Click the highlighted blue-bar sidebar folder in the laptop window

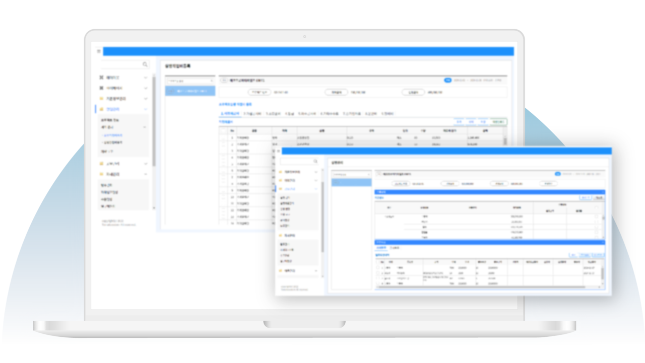(x=101, y=109)
